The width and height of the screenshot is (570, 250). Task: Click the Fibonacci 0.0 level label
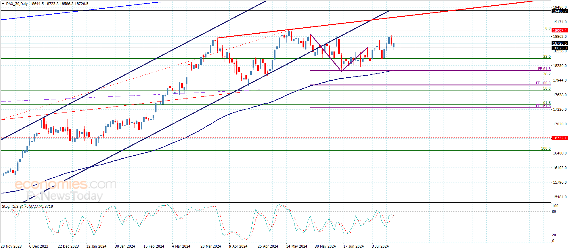[548, 28]
